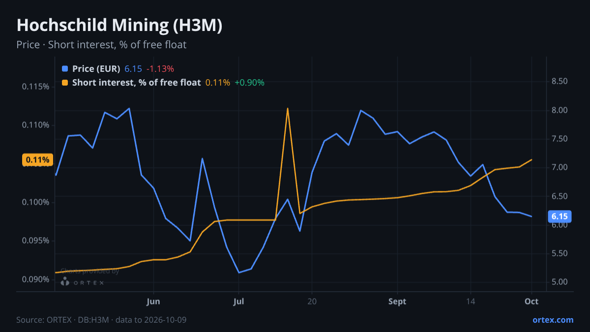Click the red -1.13% price change
The height and width of the screenshot is (332, 590).
click(x=160, y=69)
